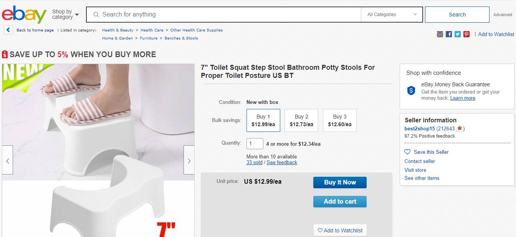Click the back arrow icon

(8, 30)
